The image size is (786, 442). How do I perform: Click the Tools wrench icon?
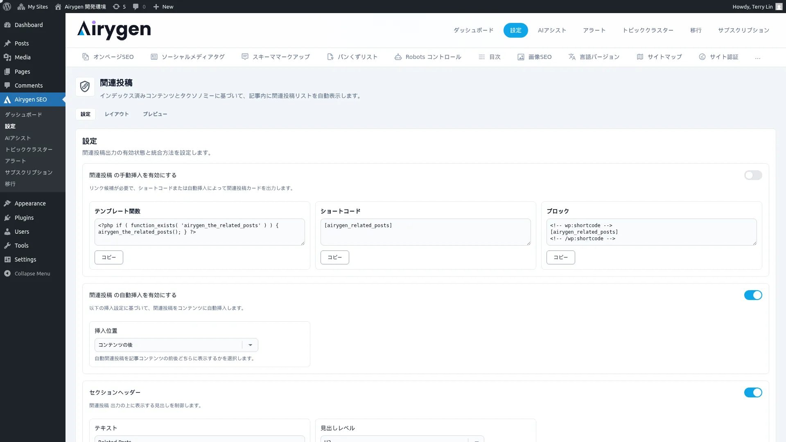(7, 246)
